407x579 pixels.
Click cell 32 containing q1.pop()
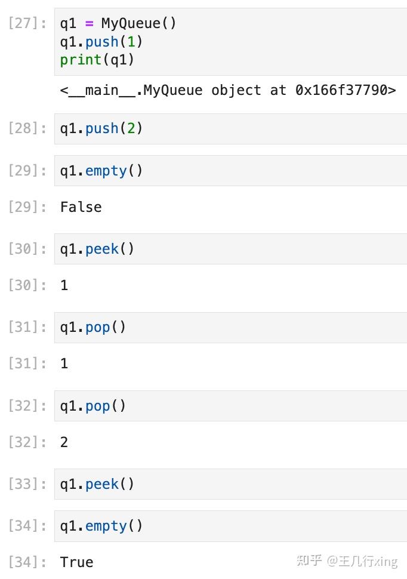tap(230, 406)
